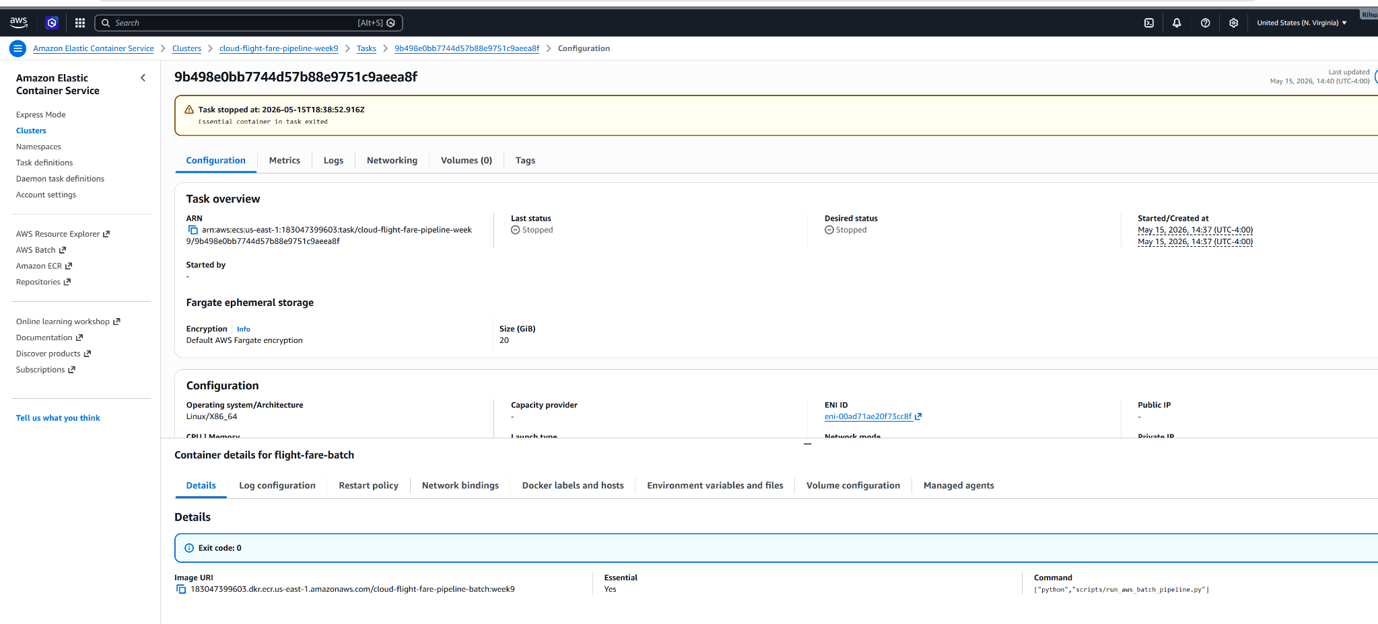The image size is (1378, 624).
Task: Click Tell us what you think
Action: [58, 418]
